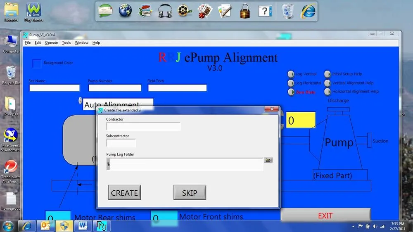Enable the Initial Setup Help toggle
The height and width of the screenshot is (232, 413).
(328, 74)
